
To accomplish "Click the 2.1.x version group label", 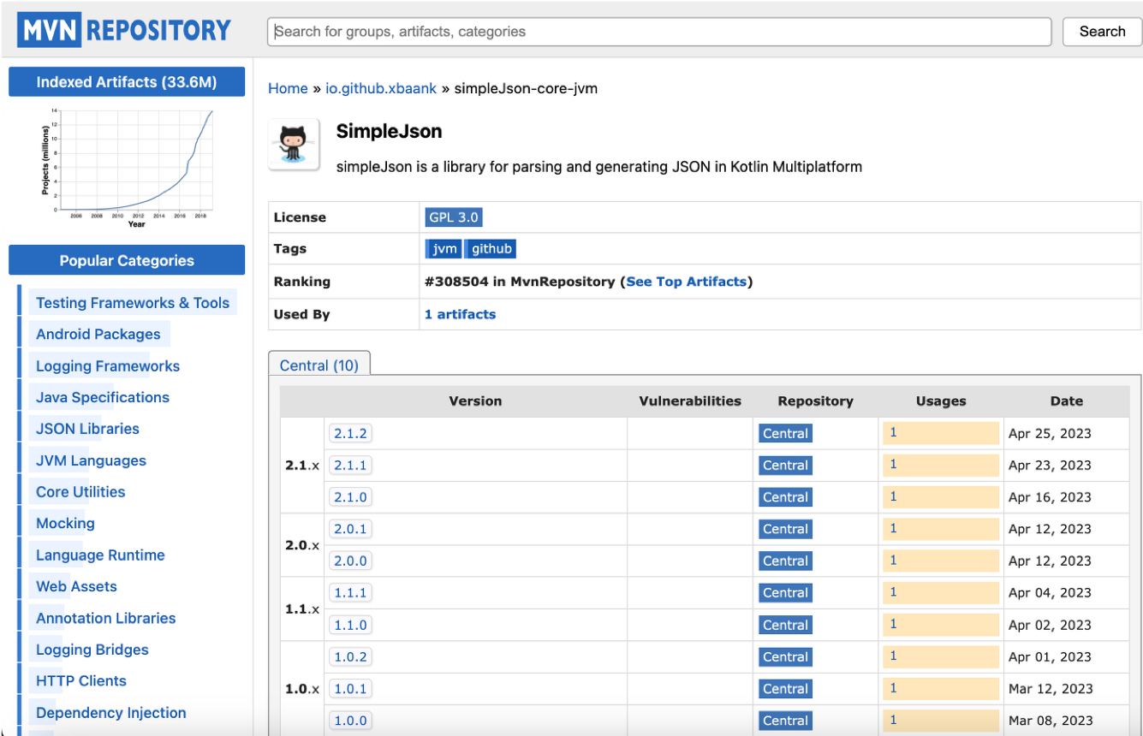I will (302, 466).
